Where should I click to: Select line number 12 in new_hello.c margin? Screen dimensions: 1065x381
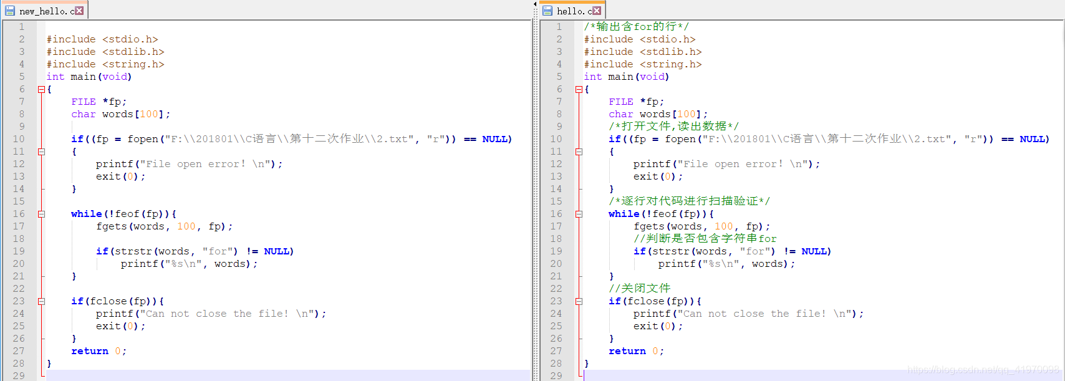click(x=19, y=164)
